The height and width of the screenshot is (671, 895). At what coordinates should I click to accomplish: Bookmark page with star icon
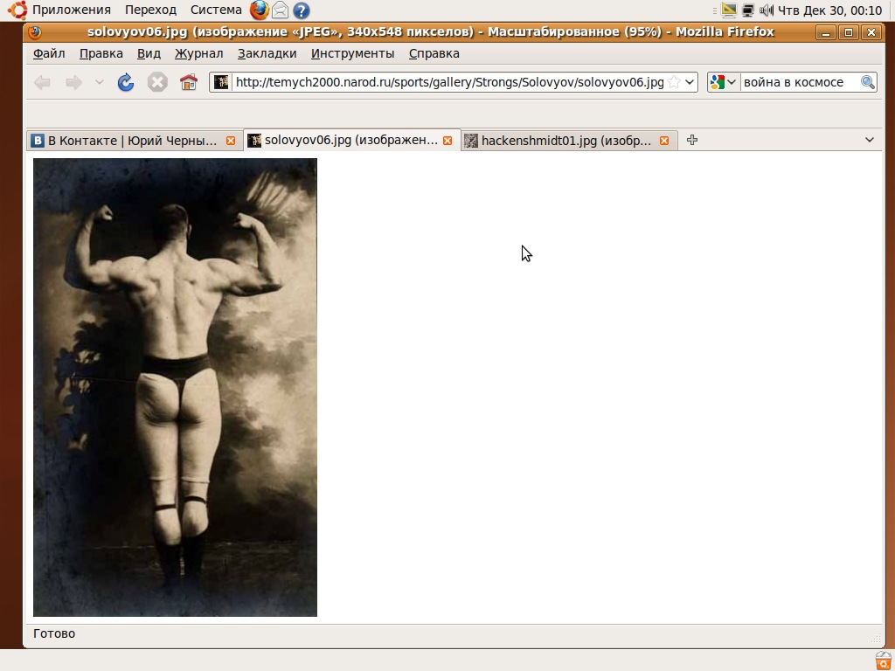(x=674, y=82)
